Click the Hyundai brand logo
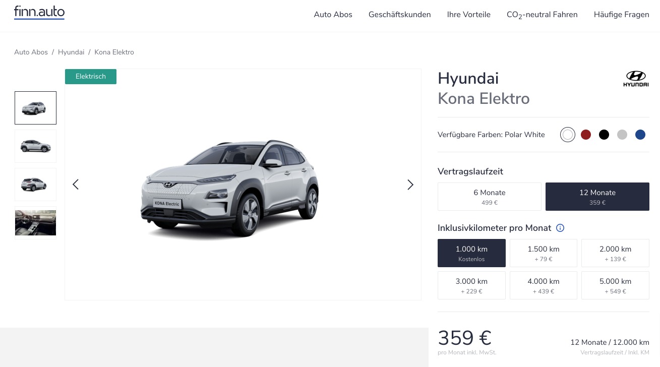 (x=636, y=79)
